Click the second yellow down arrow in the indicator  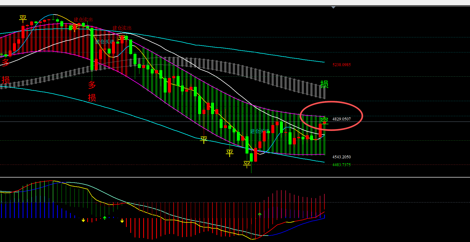pos(122,221)
